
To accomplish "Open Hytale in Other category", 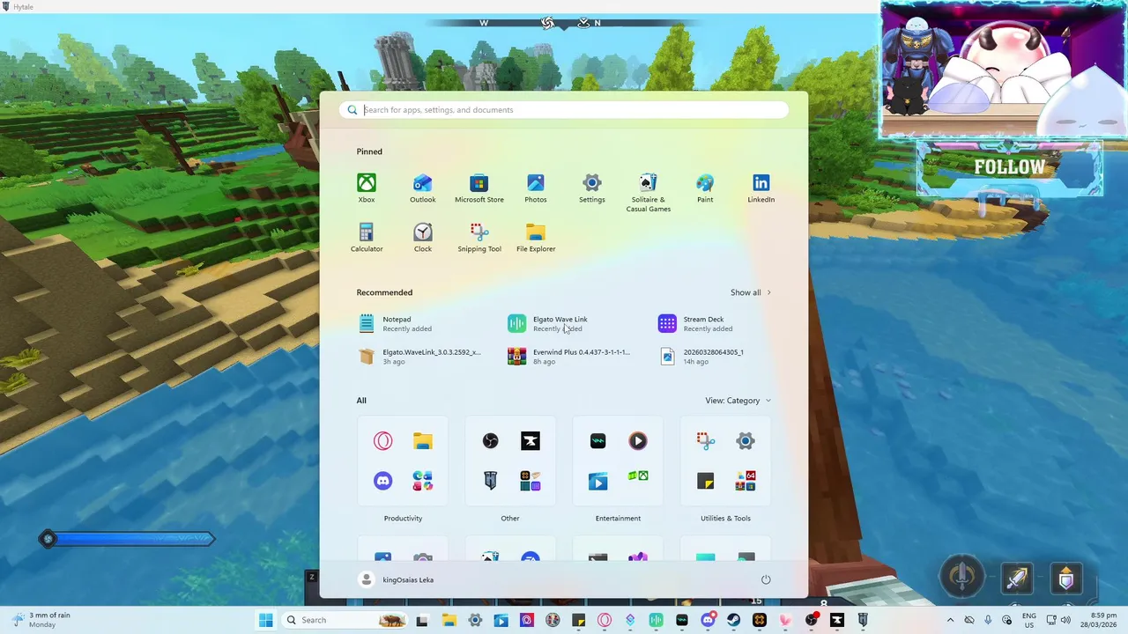I will click(x=491, y=481).
